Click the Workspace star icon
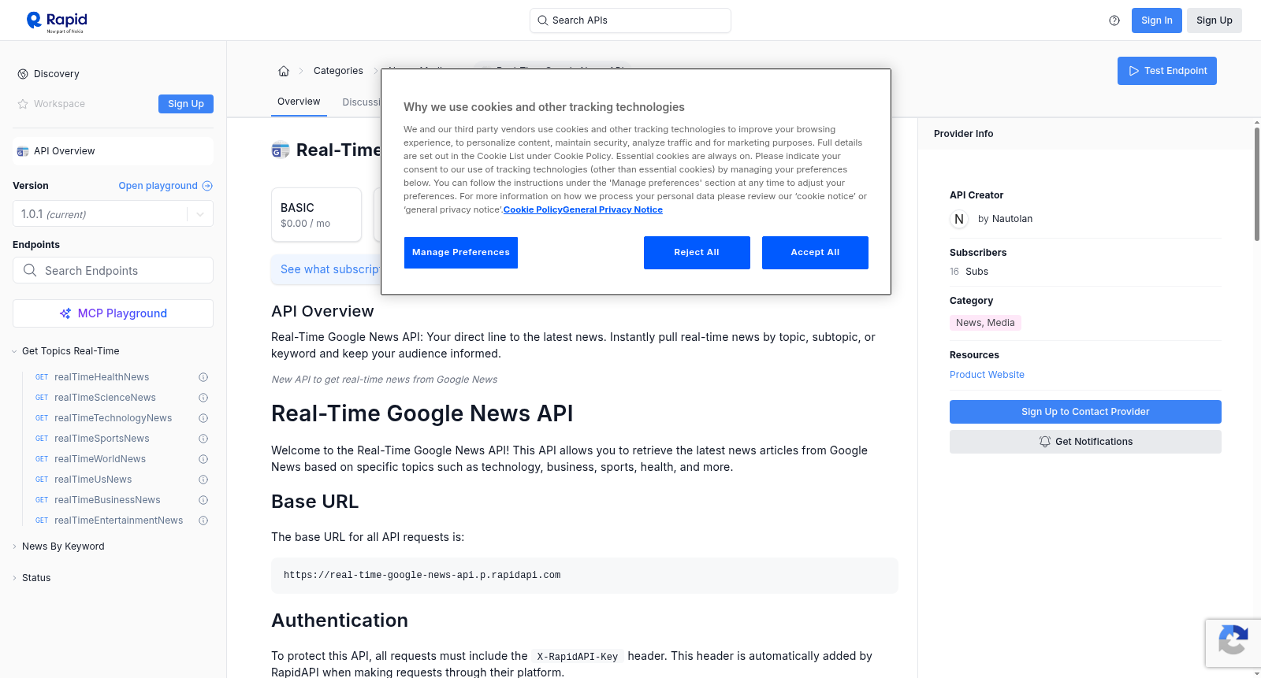This screenshot has height=678, width=1261. click(x=23, y=104)
